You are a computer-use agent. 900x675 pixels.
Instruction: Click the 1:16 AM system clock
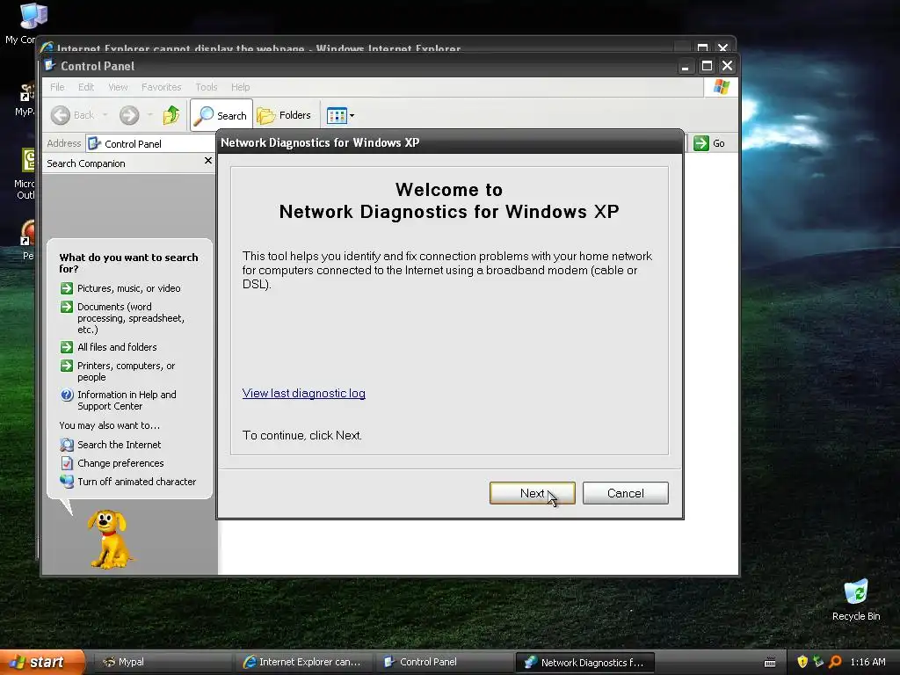[x=867, y=662]
